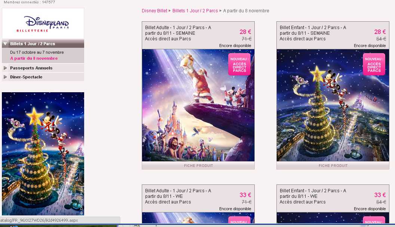This screenshot has height=227, width=395.
Task: Click FICHE PRODUIT under the child weekday ticket
Action: (x=333, y=165)
